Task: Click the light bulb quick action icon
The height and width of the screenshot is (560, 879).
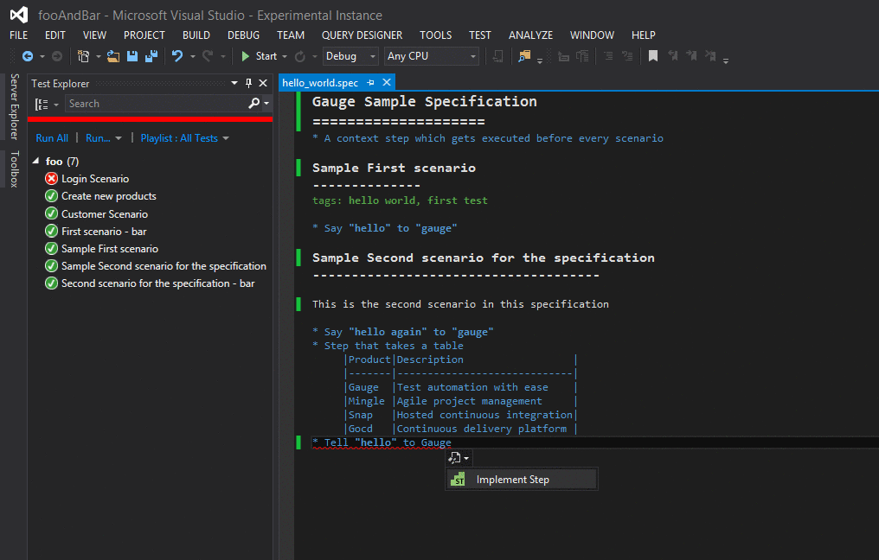Action: coord(455,458)
